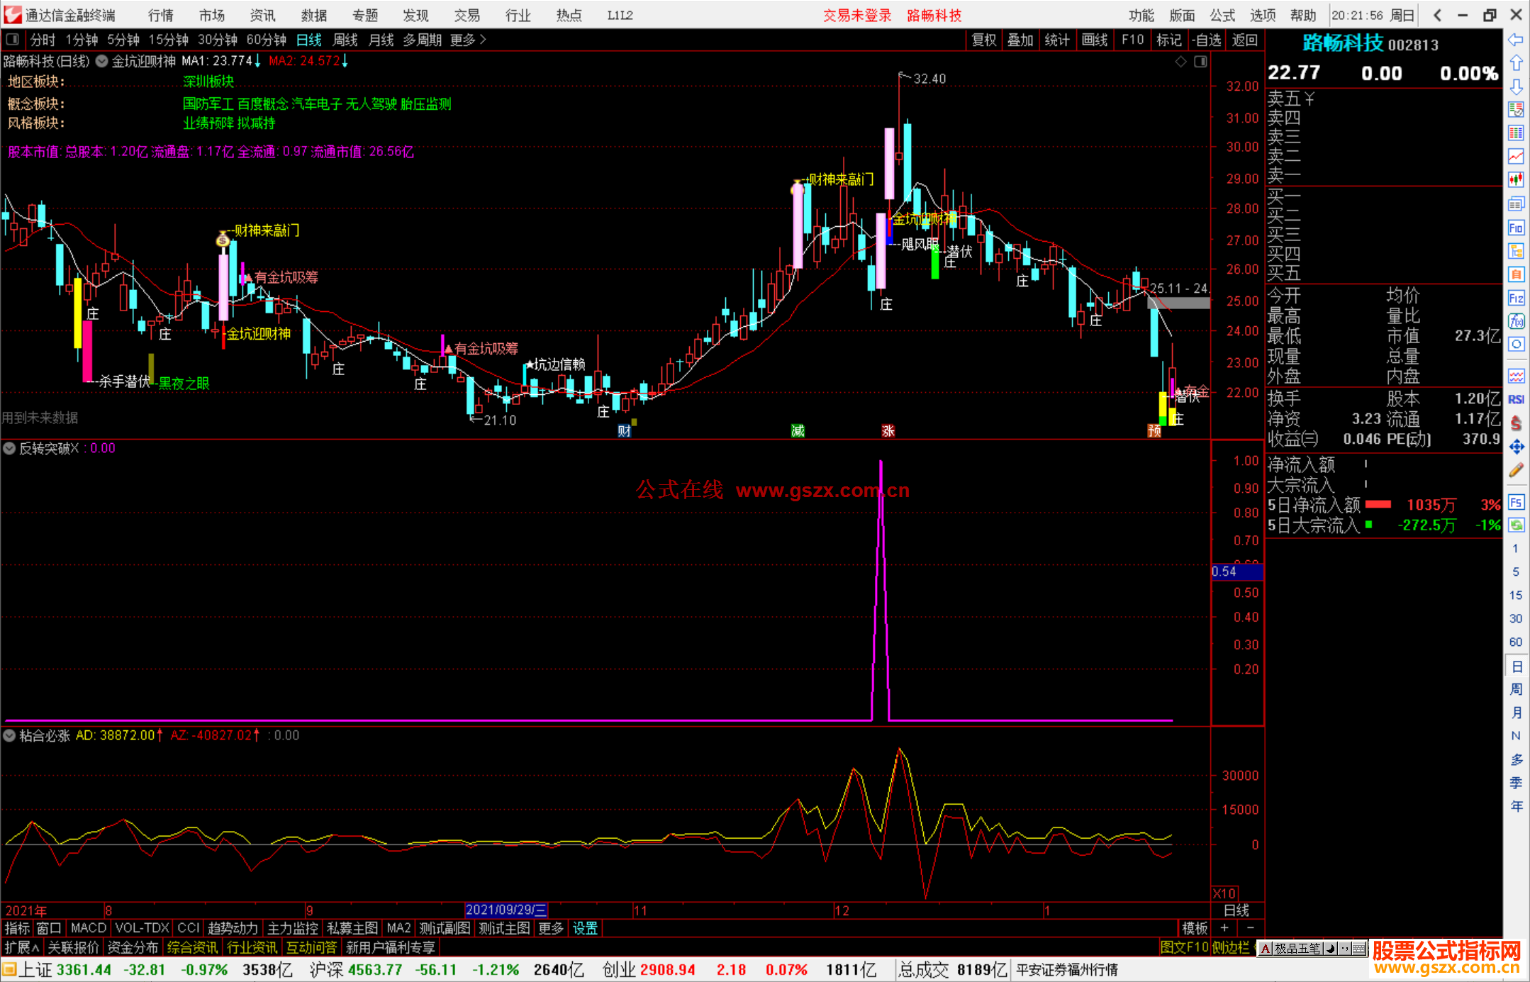This screenshot has height=982, width=1530.
Task: Click the 统计 button
Action: [1057, 40]
